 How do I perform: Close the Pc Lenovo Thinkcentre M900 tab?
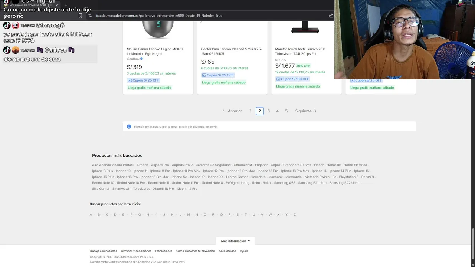click(x=56, y=5)
